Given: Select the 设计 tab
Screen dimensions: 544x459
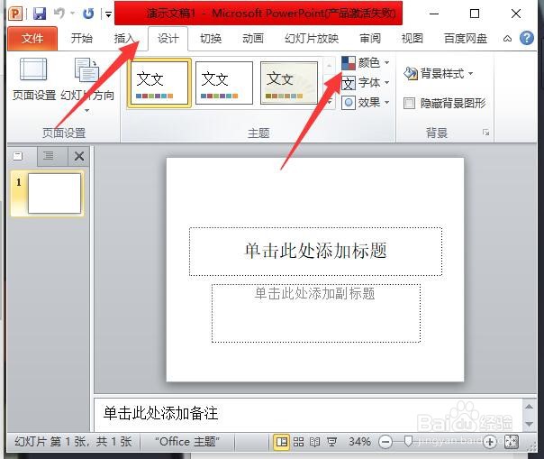Looking at the screenshot, I should click(168, 38).
